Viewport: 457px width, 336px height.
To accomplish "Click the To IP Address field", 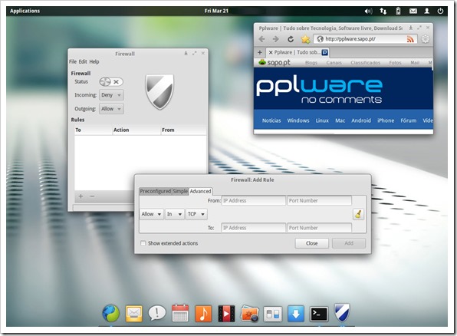I will (x=254, y=228).
